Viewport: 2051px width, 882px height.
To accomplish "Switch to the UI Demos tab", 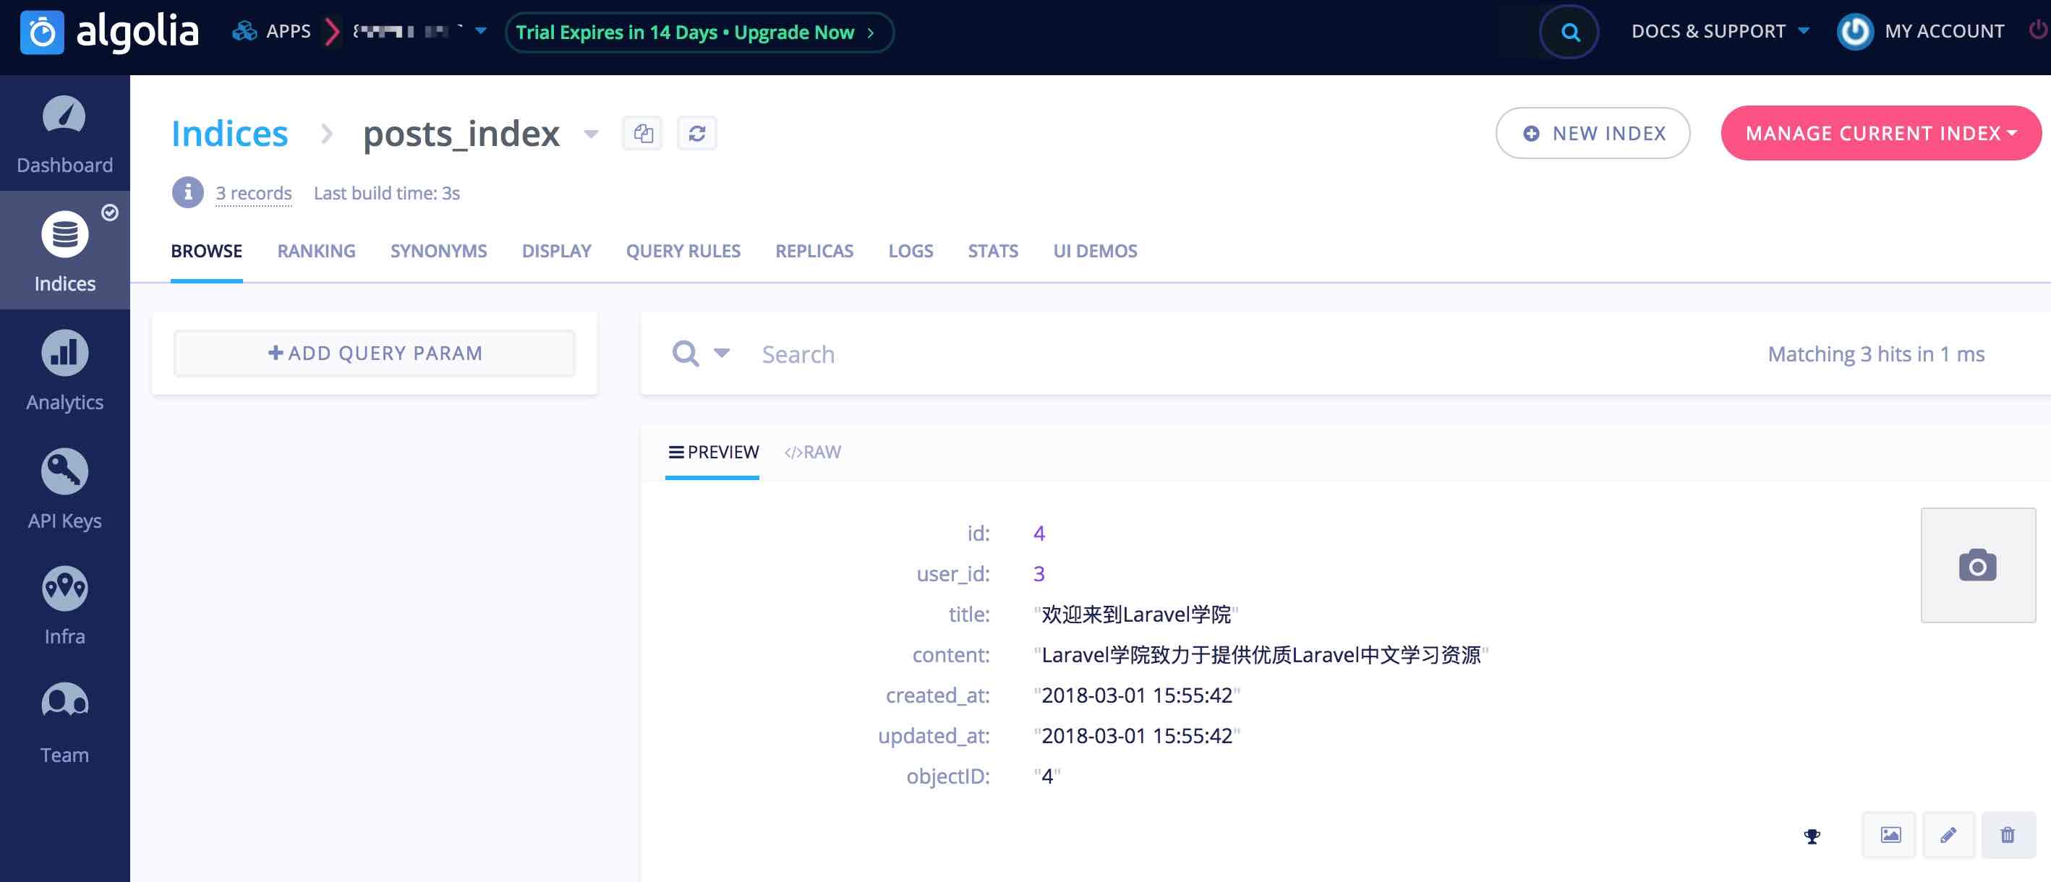I will [x=1095, y=251].
